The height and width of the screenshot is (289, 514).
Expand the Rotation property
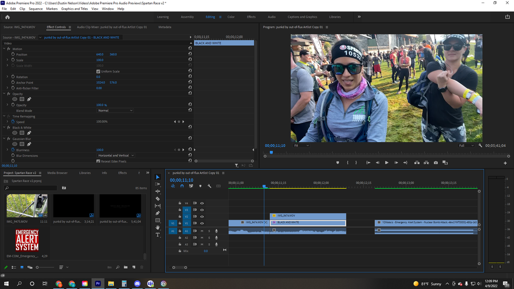coord(7,77)
